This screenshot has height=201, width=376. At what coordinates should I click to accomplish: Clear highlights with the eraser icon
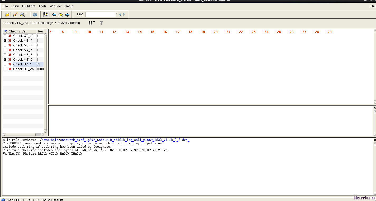pyautogui.click(x=15, y=15)
